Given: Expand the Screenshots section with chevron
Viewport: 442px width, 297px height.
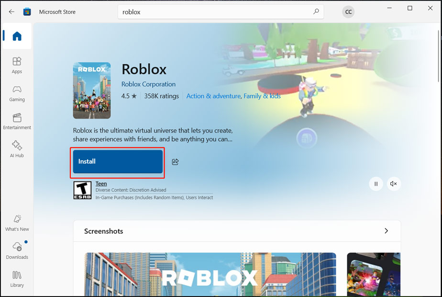Looking at the screenshot, I should tap(386, 231).
